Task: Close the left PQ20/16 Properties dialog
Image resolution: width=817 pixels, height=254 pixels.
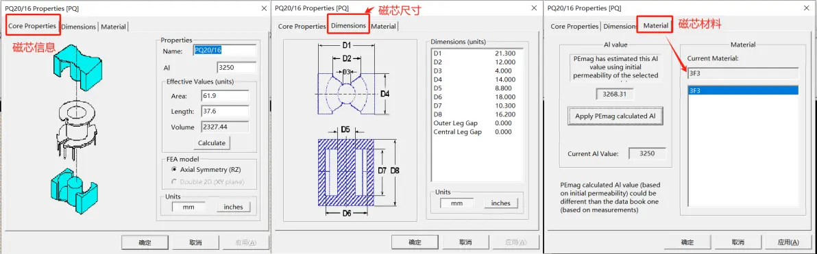Action: [263, 8]
